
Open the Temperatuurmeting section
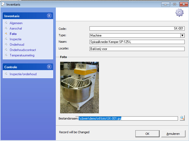click(x=22, y=55)
